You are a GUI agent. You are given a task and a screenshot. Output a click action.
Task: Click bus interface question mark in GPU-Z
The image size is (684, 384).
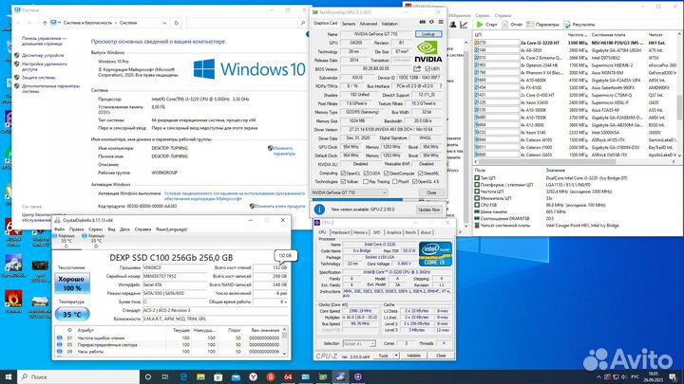point(441,86)
